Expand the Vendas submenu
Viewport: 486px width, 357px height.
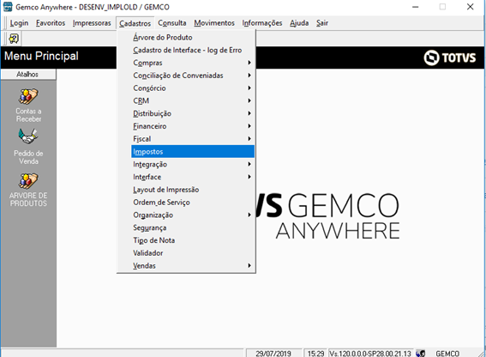point(193,266)
